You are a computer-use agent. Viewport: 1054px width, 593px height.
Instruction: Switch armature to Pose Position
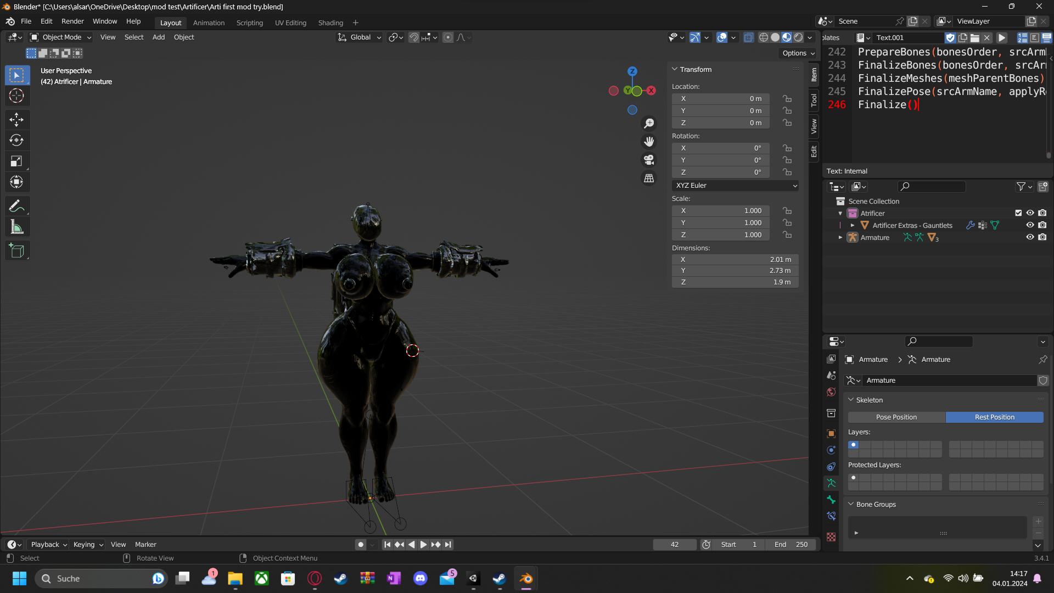coord(896,417)
